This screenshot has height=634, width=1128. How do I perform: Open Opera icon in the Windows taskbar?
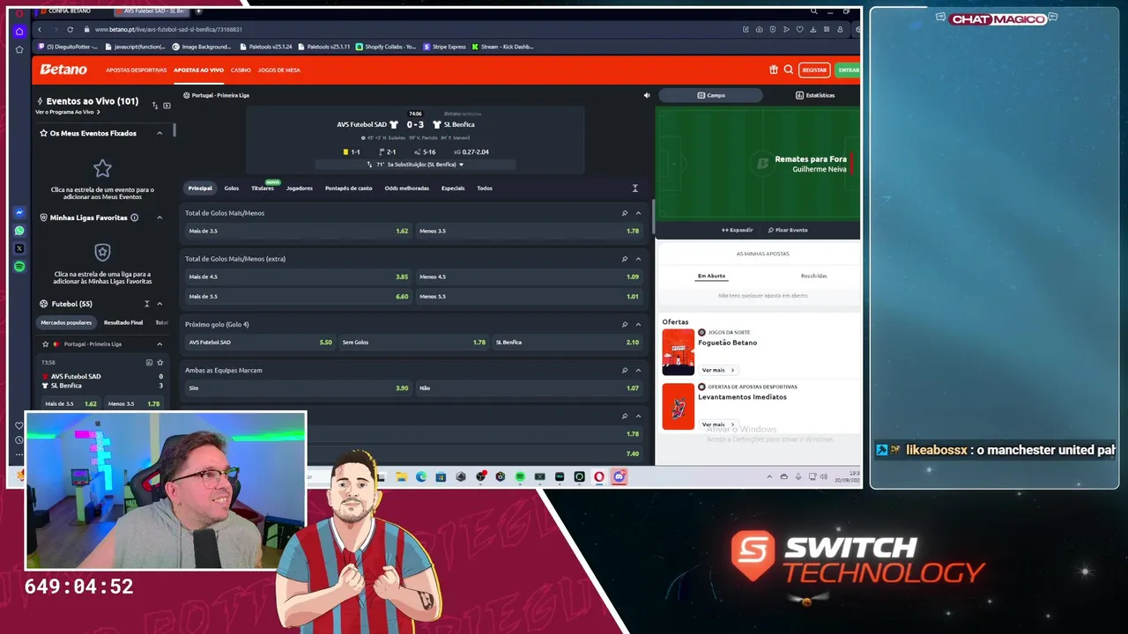(599, 476)
